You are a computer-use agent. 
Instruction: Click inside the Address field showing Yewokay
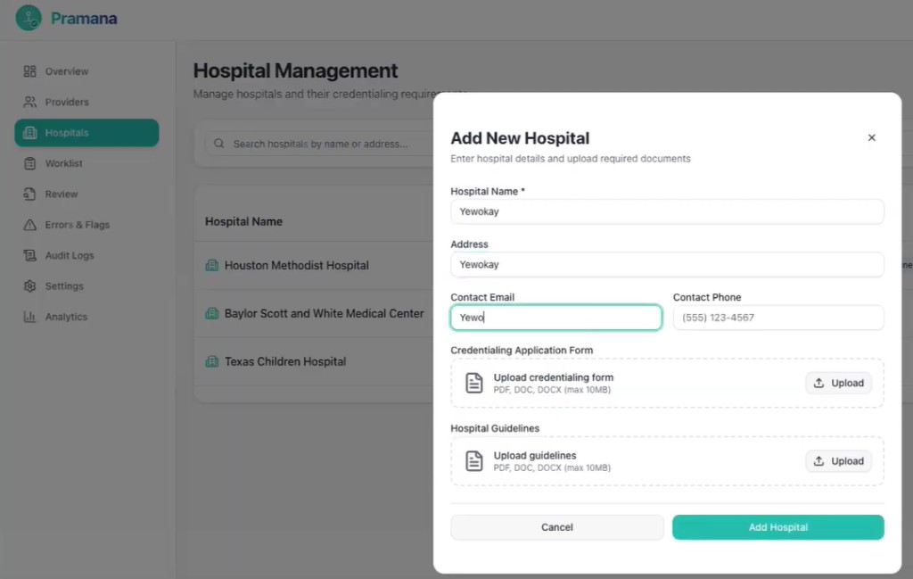667,264
